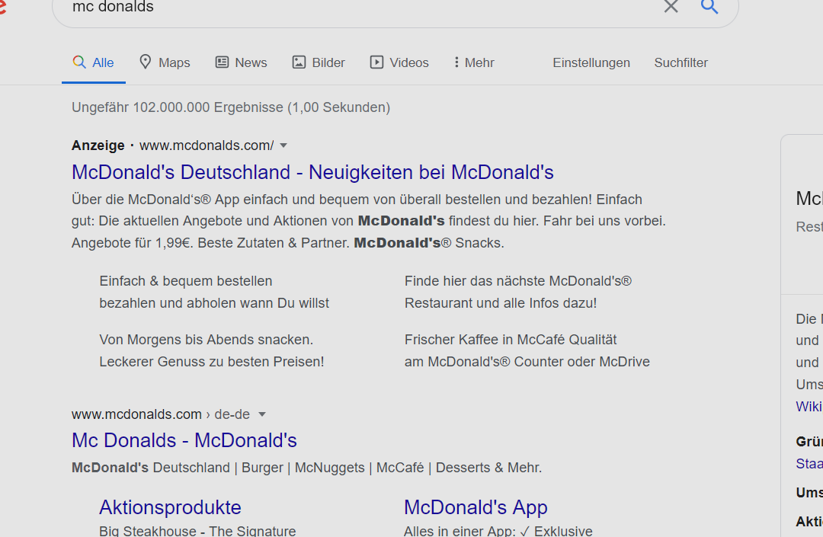Click the colored magnifier icon beside Alle
The image size is (823, 537).
[79, 62]
